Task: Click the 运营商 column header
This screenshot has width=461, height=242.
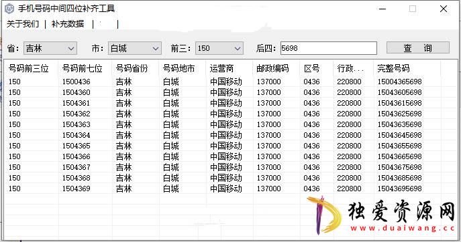Action: [x=221, y=69]
